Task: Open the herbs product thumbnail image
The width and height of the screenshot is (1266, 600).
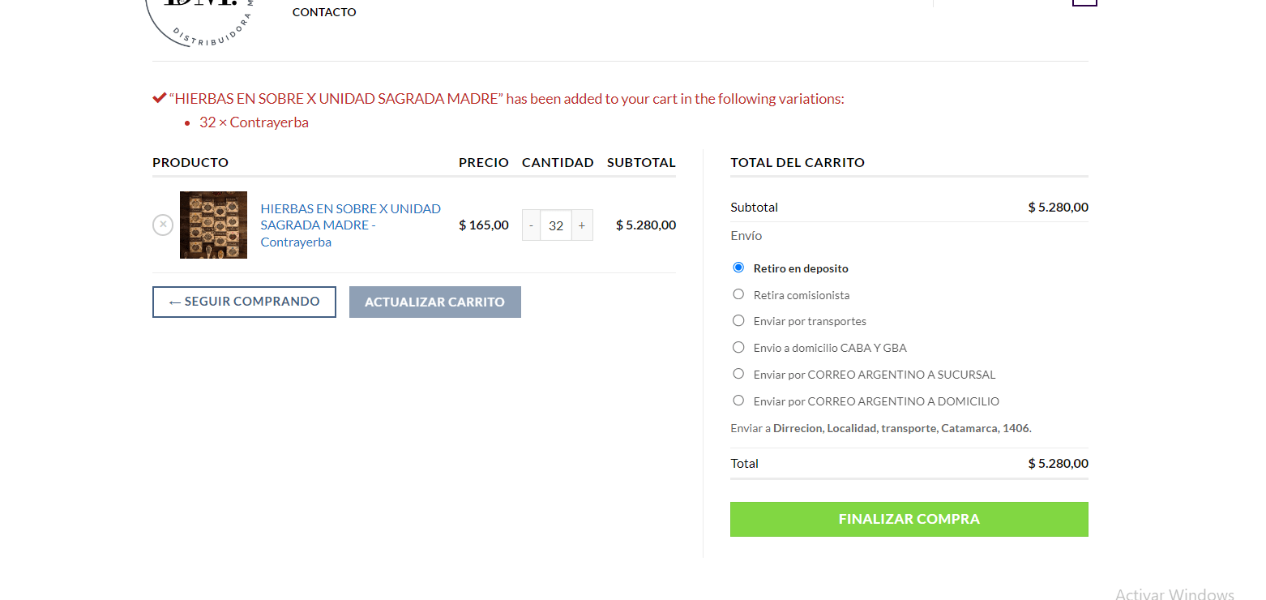Action: point(213,225)
